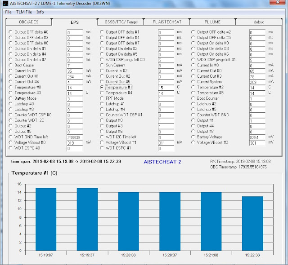The image size is (288, 265).
Task: Select Counter WDT I2C radio button
Action: pyautogui.click(x=11, y=120)
